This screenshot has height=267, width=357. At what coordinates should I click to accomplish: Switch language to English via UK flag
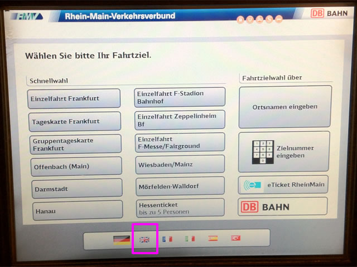(144, 239)
